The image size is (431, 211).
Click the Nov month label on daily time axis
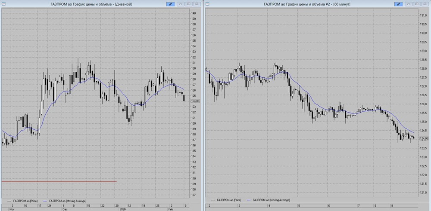pyautogui.click(x=12, y=209)
